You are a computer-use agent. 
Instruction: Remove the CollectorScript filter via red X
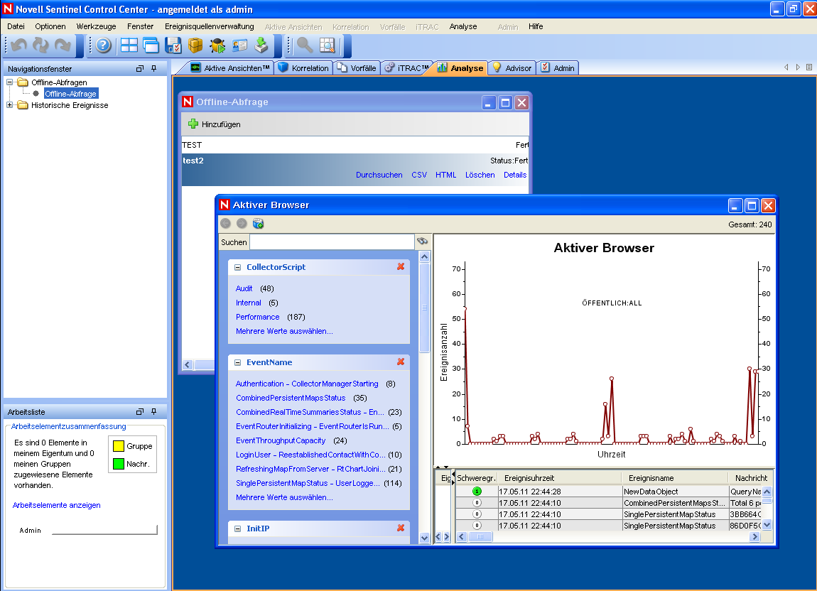[x=401, y=267]
